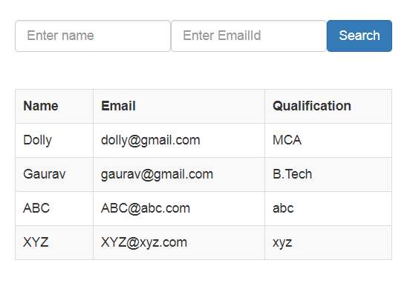The width and height of the screenshot is (410, 283).
Task: Select the dolly@gmail.com email cell
Action: [179, 140]
